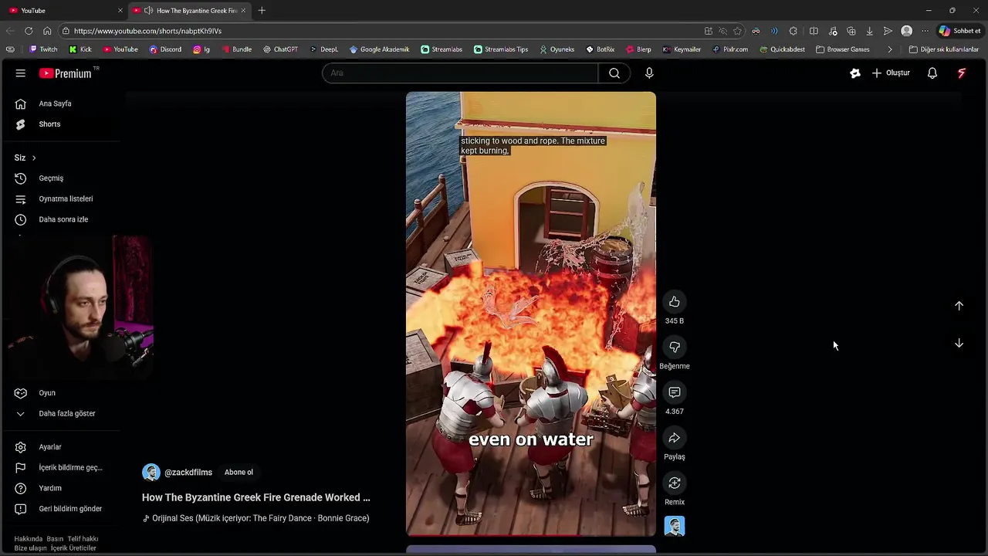Click Abone ol subscribe button
This screenshot has height=556, width=988.
pos(239,473)
